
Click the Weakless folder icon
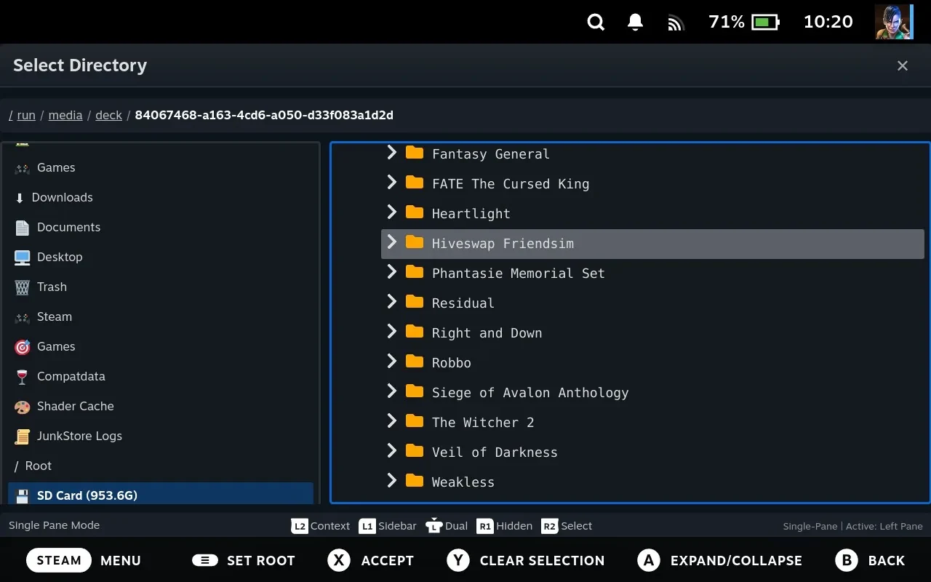[415, 480]
